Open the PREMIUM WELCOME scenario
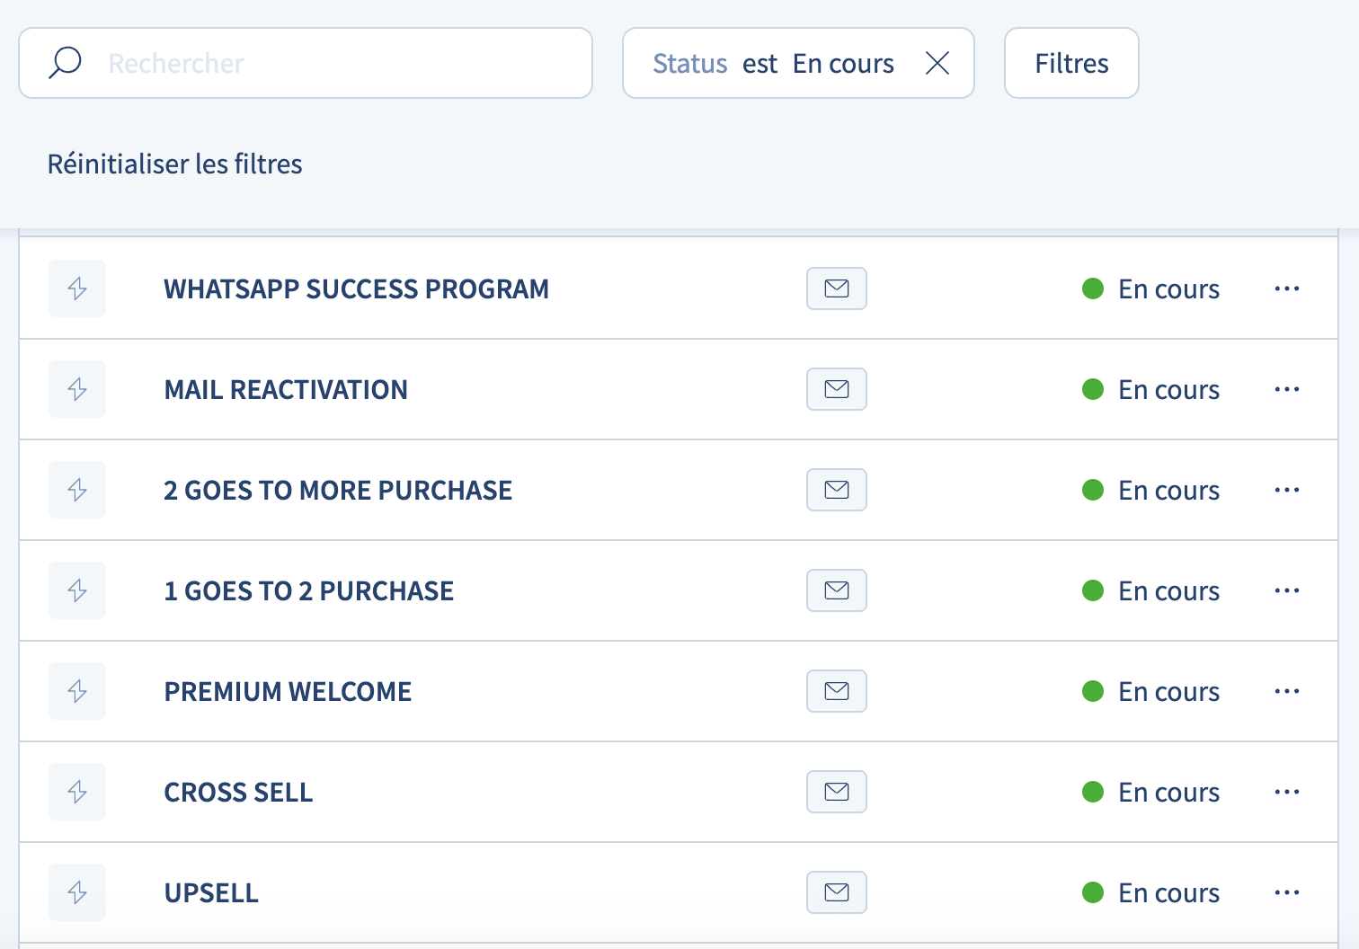 coord(287,691)
